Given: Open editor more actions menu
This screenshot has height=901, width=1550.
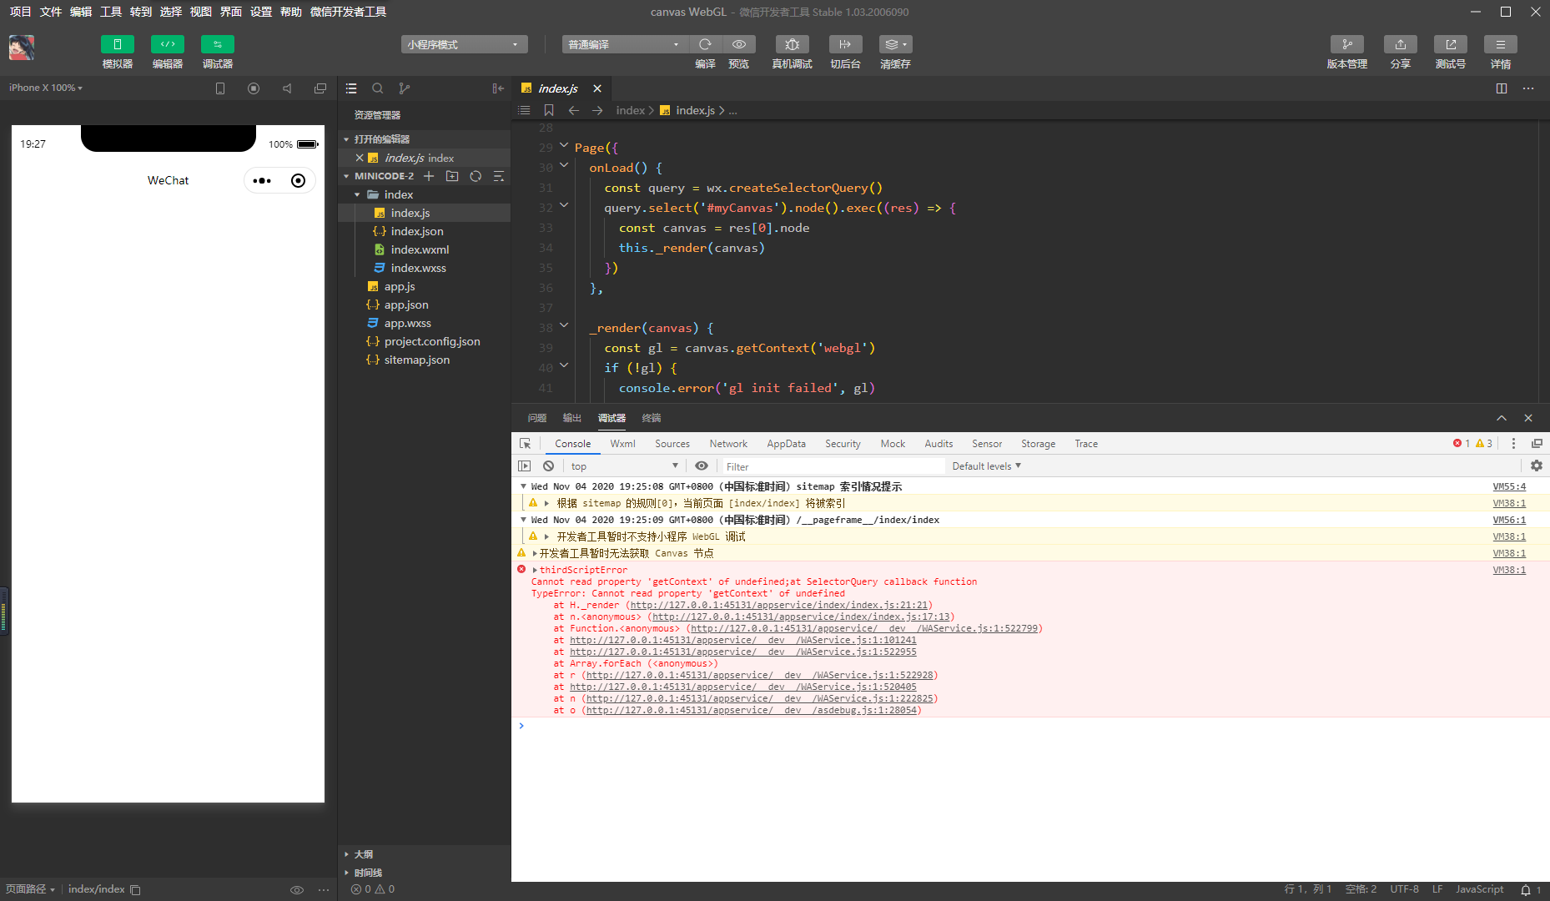Looking at the screenshot, I should click(x=1528, y=88).
